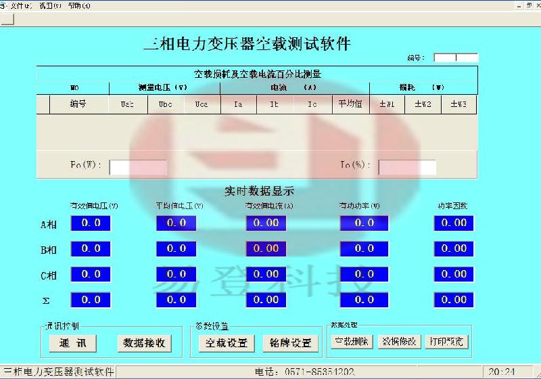Select the Ic column header

tap(312, 104)
